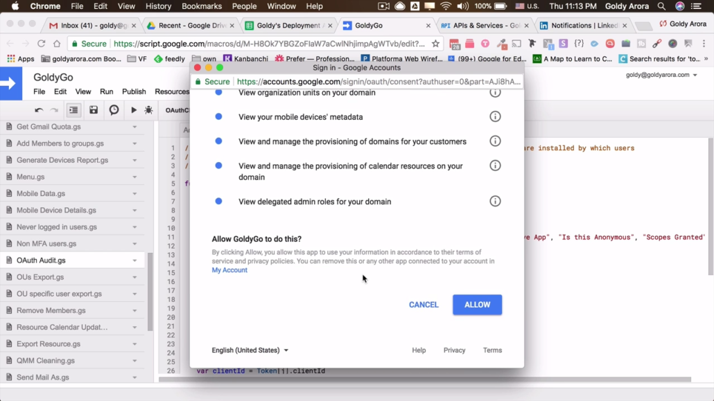Click the CANCEL button
Image resolution: width=714 pixels, height=401 pixels.
click(x=424, y=305)
